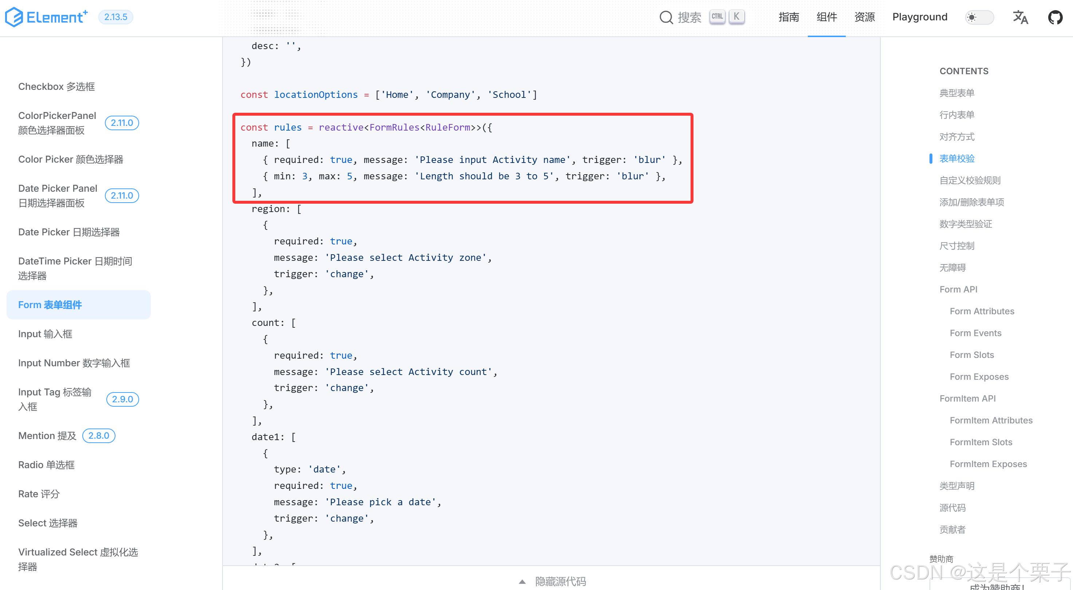Click the Element Plus logo
1073x590 pixels.
point(46,17)
